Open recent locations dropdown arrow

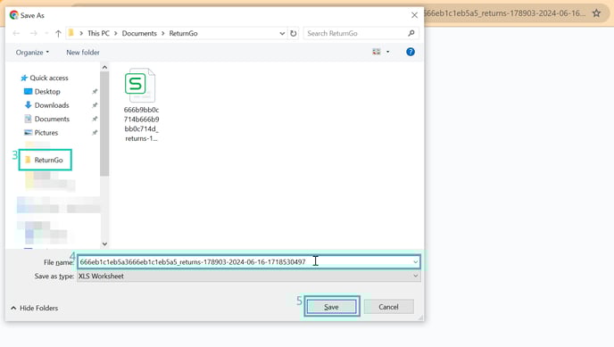click(46, 34)
